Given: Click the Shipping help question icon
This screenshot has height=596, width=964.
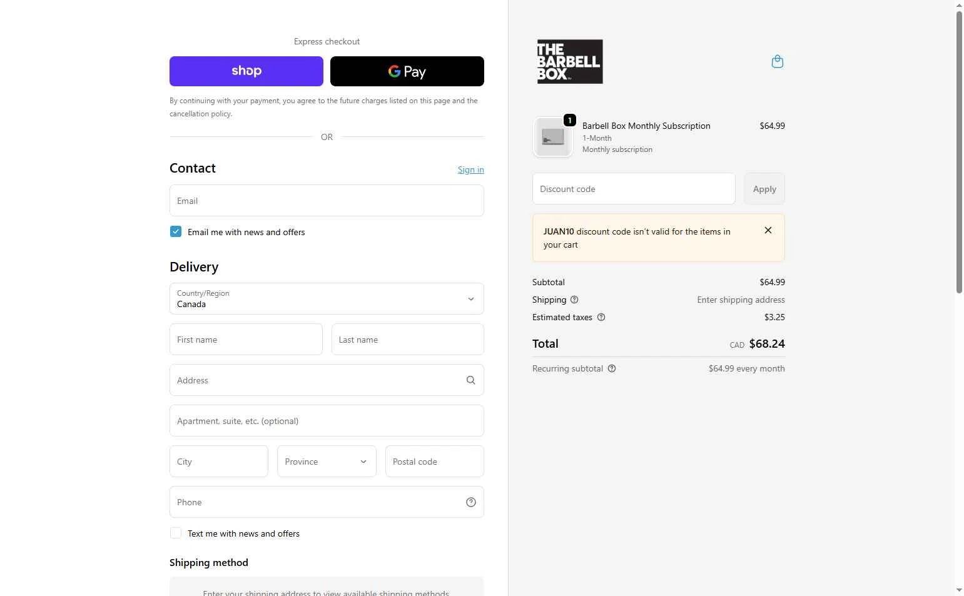Looking at the screenshot, I should [574, 300].
